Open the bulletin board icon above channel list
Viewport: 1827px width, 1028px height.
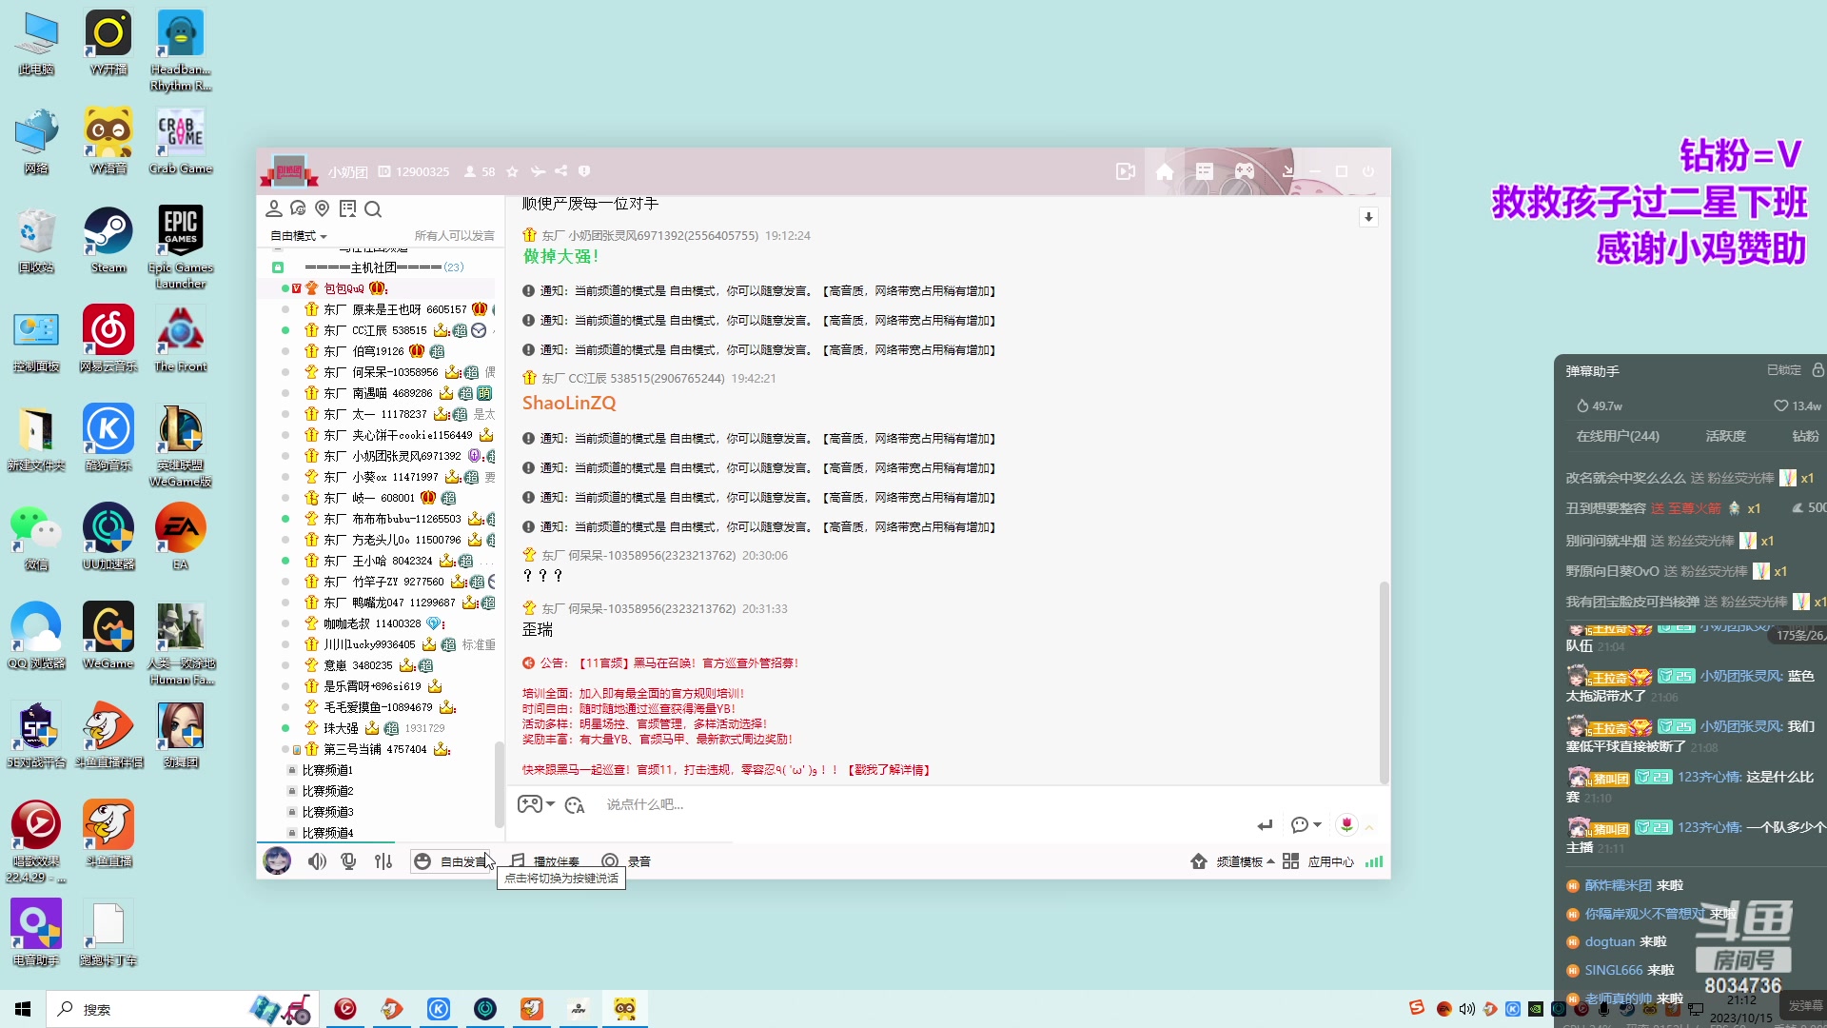347,208
